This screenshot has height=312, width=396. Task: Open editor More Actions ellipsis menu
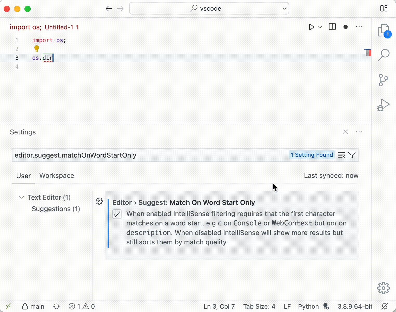pos(359,27)
